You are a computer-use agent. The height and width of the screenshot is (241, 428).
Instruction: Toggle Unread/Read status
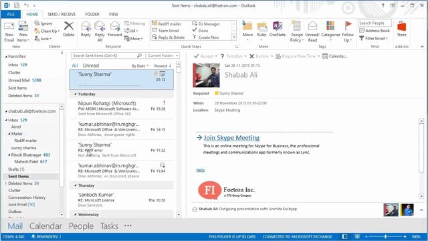[312, 32]
